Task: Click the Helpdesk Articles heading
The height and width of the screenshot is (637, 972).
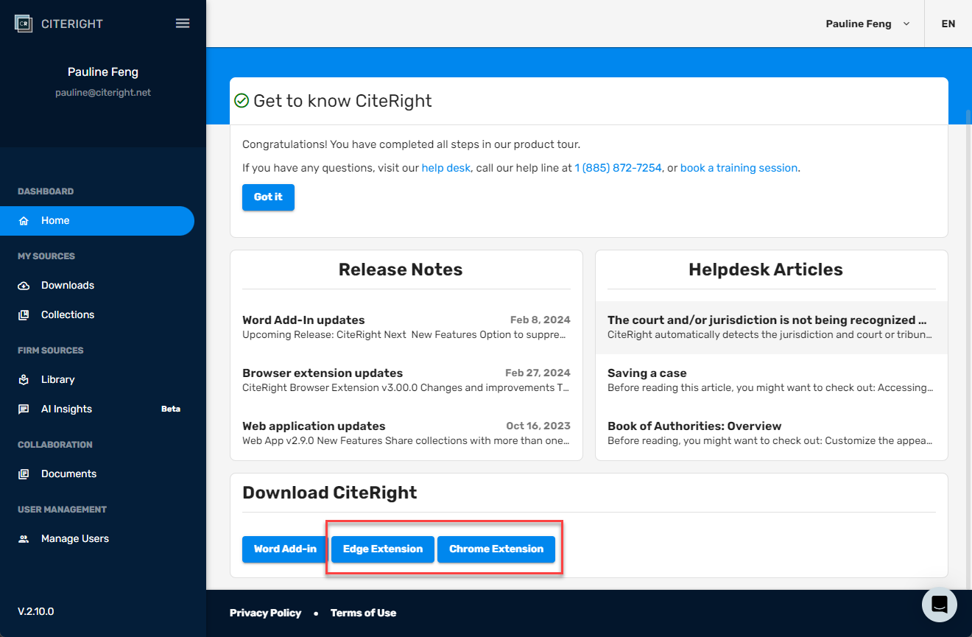Action: [x=766, y=270]
